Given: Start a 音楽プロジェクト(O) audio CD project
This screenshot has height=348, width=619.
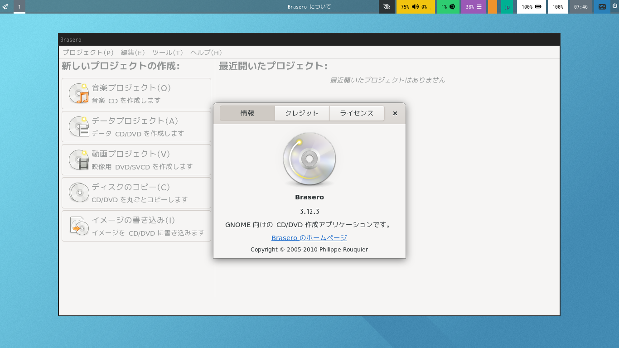Looking at the screenshot, I should 136,93.
